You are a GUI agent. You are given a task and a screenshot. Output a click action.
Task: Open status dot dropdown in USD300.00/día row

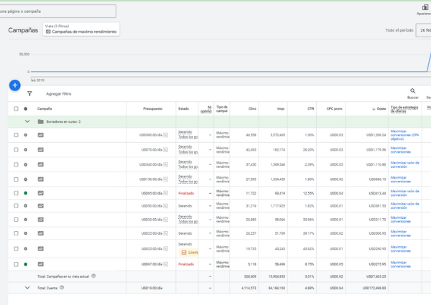click(x=26, y=135)
